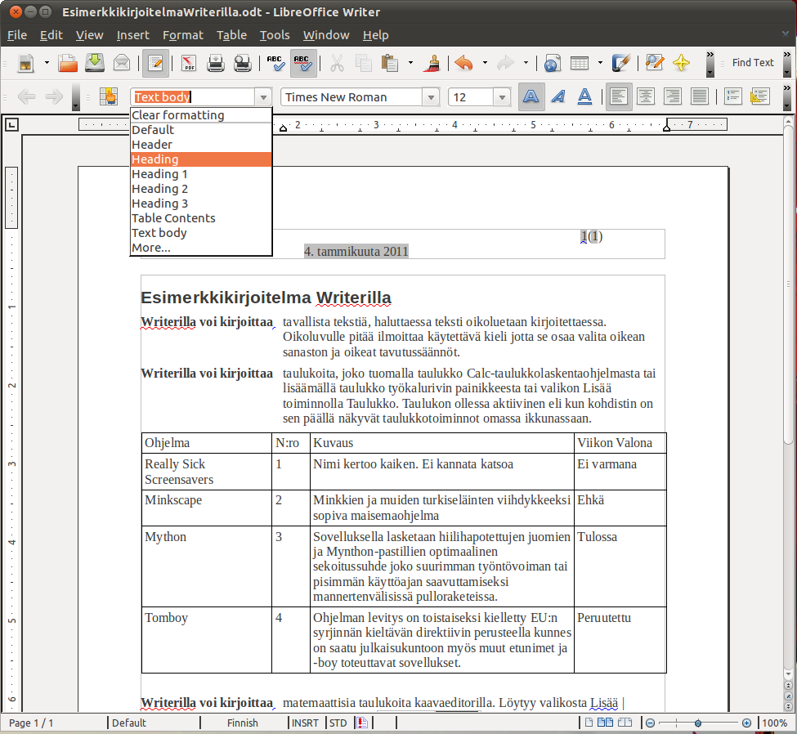Click the Copy icon
Image resolution: width=797 pixels, height=734 pixels.
364,63
